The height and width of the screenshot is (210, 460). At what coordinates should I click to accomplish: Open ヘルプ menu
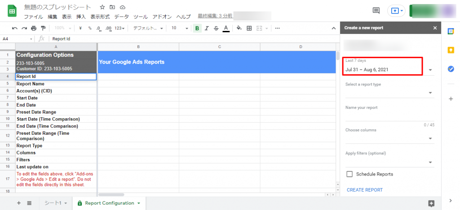click(183, 17)
